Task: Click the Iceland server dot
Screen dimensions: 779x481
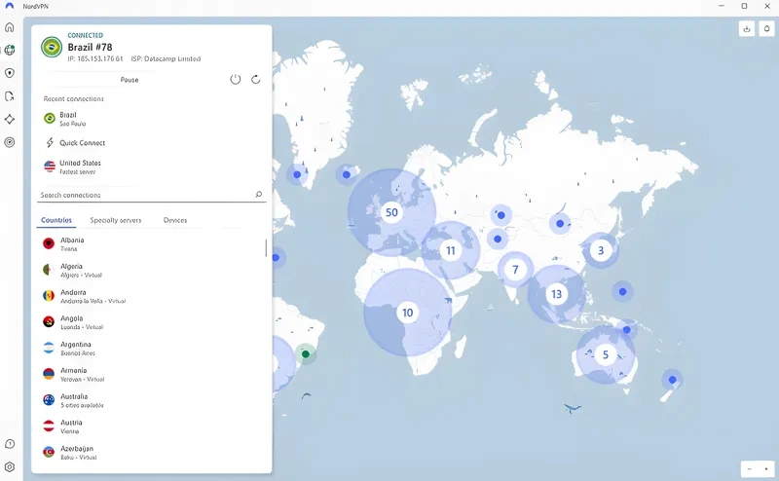Action: click(347, 174)
